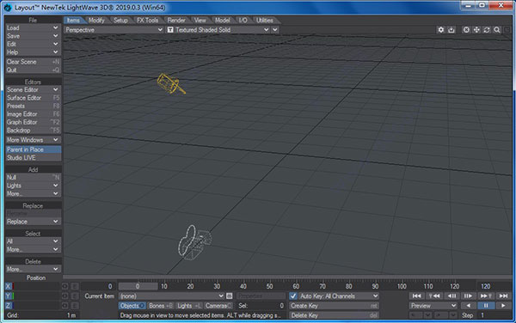The height and width of the screenshot is (323, 516).
Task: Click frame 60 on the timeline
Action: point(296,286)
